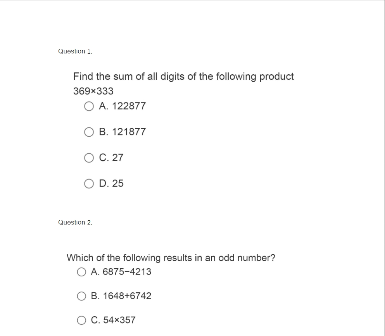Viewport: 385px width, 336px height.
Task: Mark radio button next to D. 25
Action: (x=89, y=183)
